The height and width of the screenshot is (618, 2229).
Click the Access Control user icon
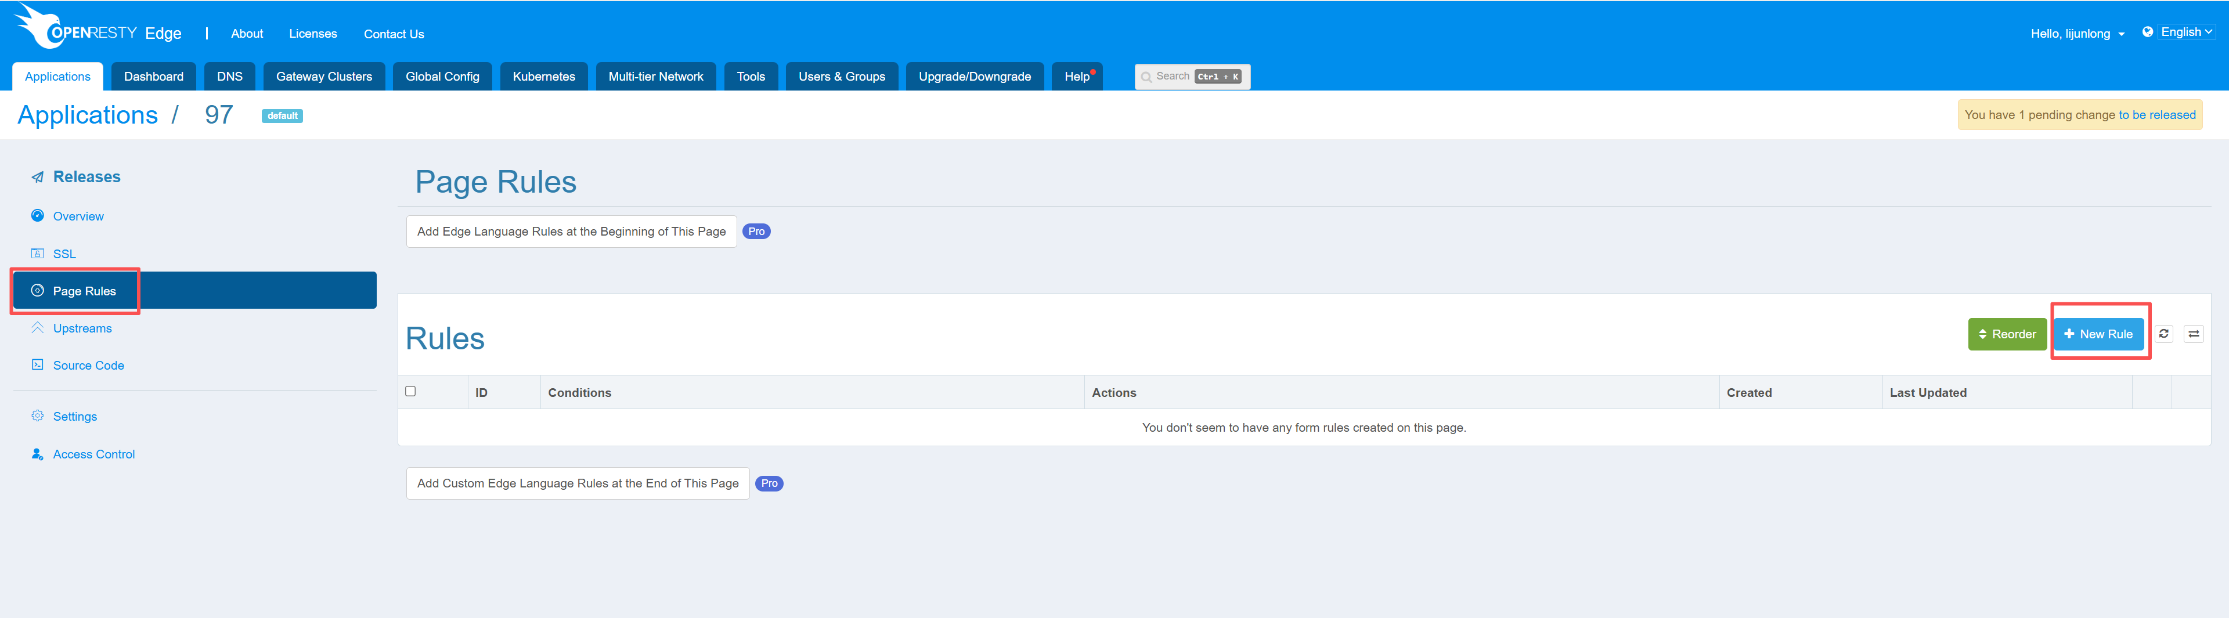[37, 454]
